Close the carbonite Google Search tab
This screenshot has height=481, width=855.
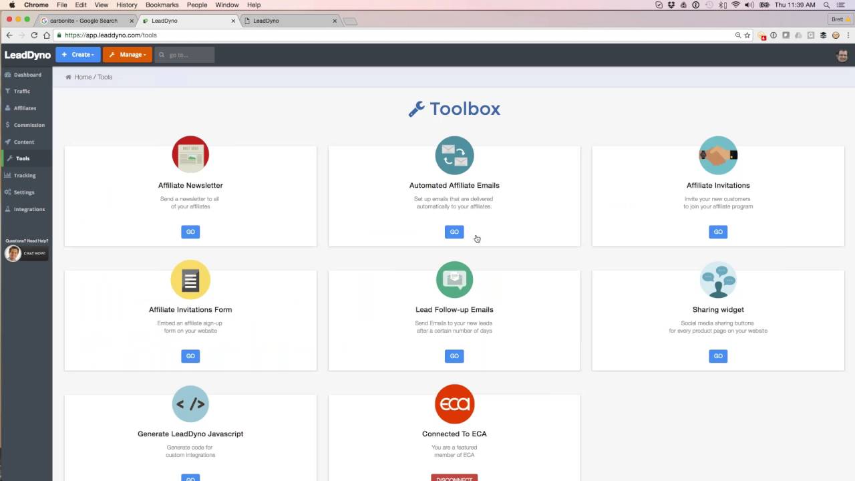132,21
